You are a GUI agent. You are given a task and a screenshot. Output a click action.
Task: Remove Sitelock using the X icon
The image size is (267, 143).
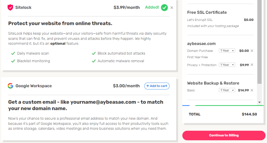(x=172, y=8)
